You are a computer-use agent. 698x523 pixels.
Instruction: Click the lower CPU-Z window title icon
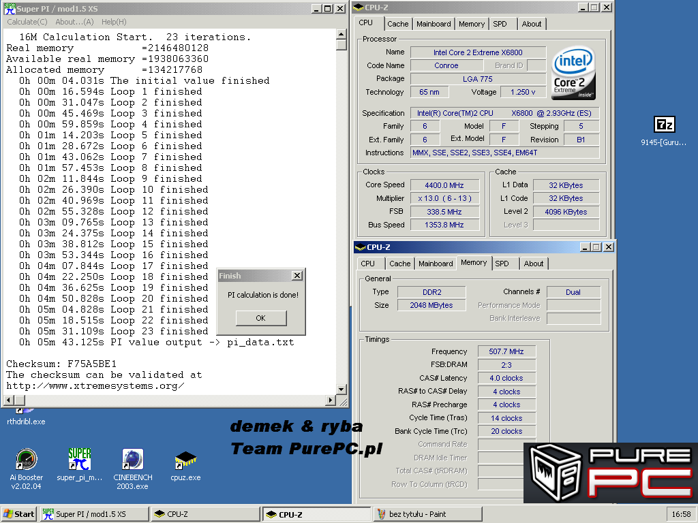360,247
